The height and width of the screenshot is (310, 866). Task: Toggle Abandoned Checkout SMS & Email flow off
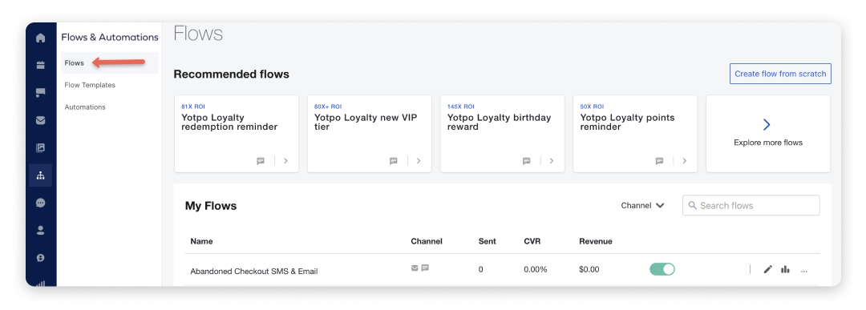click(662, 269)
